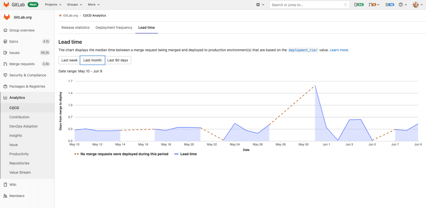
Task: Click the GitLab fox logo in header
Action: [x=6, y=5]
